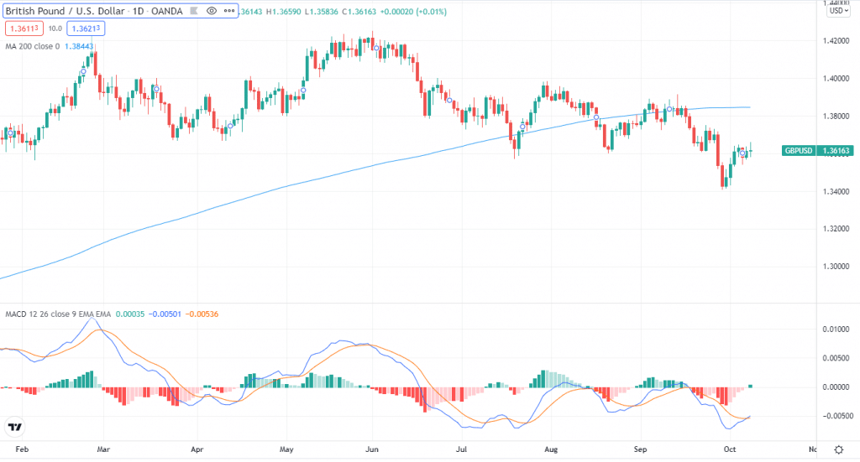Viewport: 860px width, 462px height.
Task: Click the GBPUSD price label tag
Action: [x=799, y=151]
